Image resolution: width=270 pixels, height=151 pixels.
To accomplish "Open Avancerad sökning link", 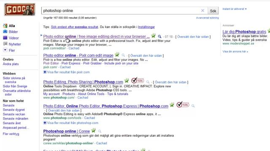I will click(208, 18).
